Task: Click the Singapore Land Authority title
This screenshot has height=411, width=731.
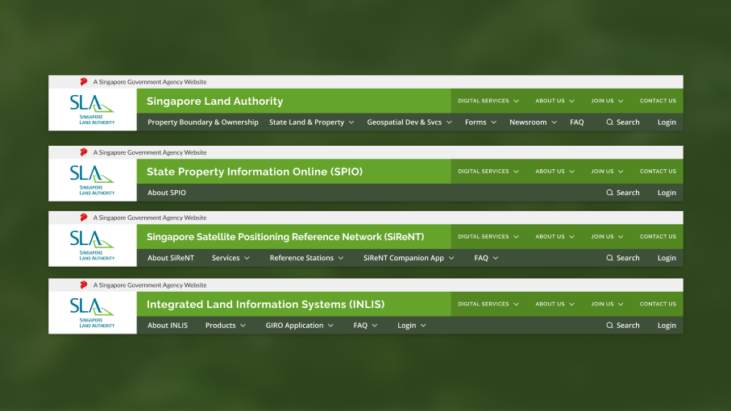Action: pos(215,101)
